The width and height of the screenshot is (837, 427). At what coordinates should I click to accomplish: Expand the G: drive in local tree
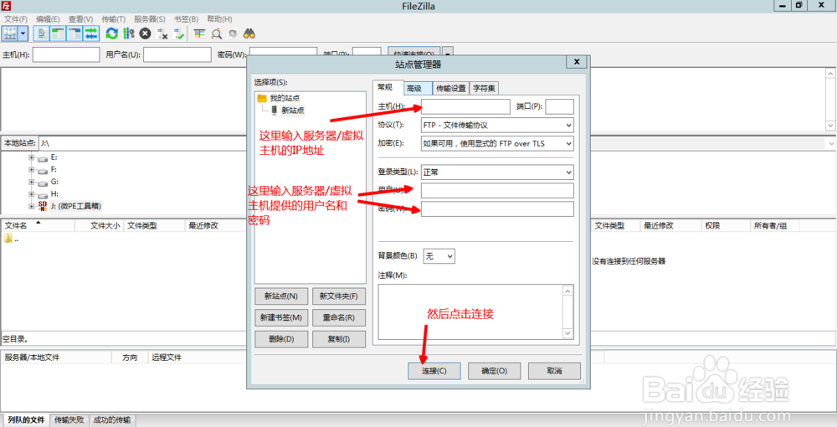tap(32, 182)
